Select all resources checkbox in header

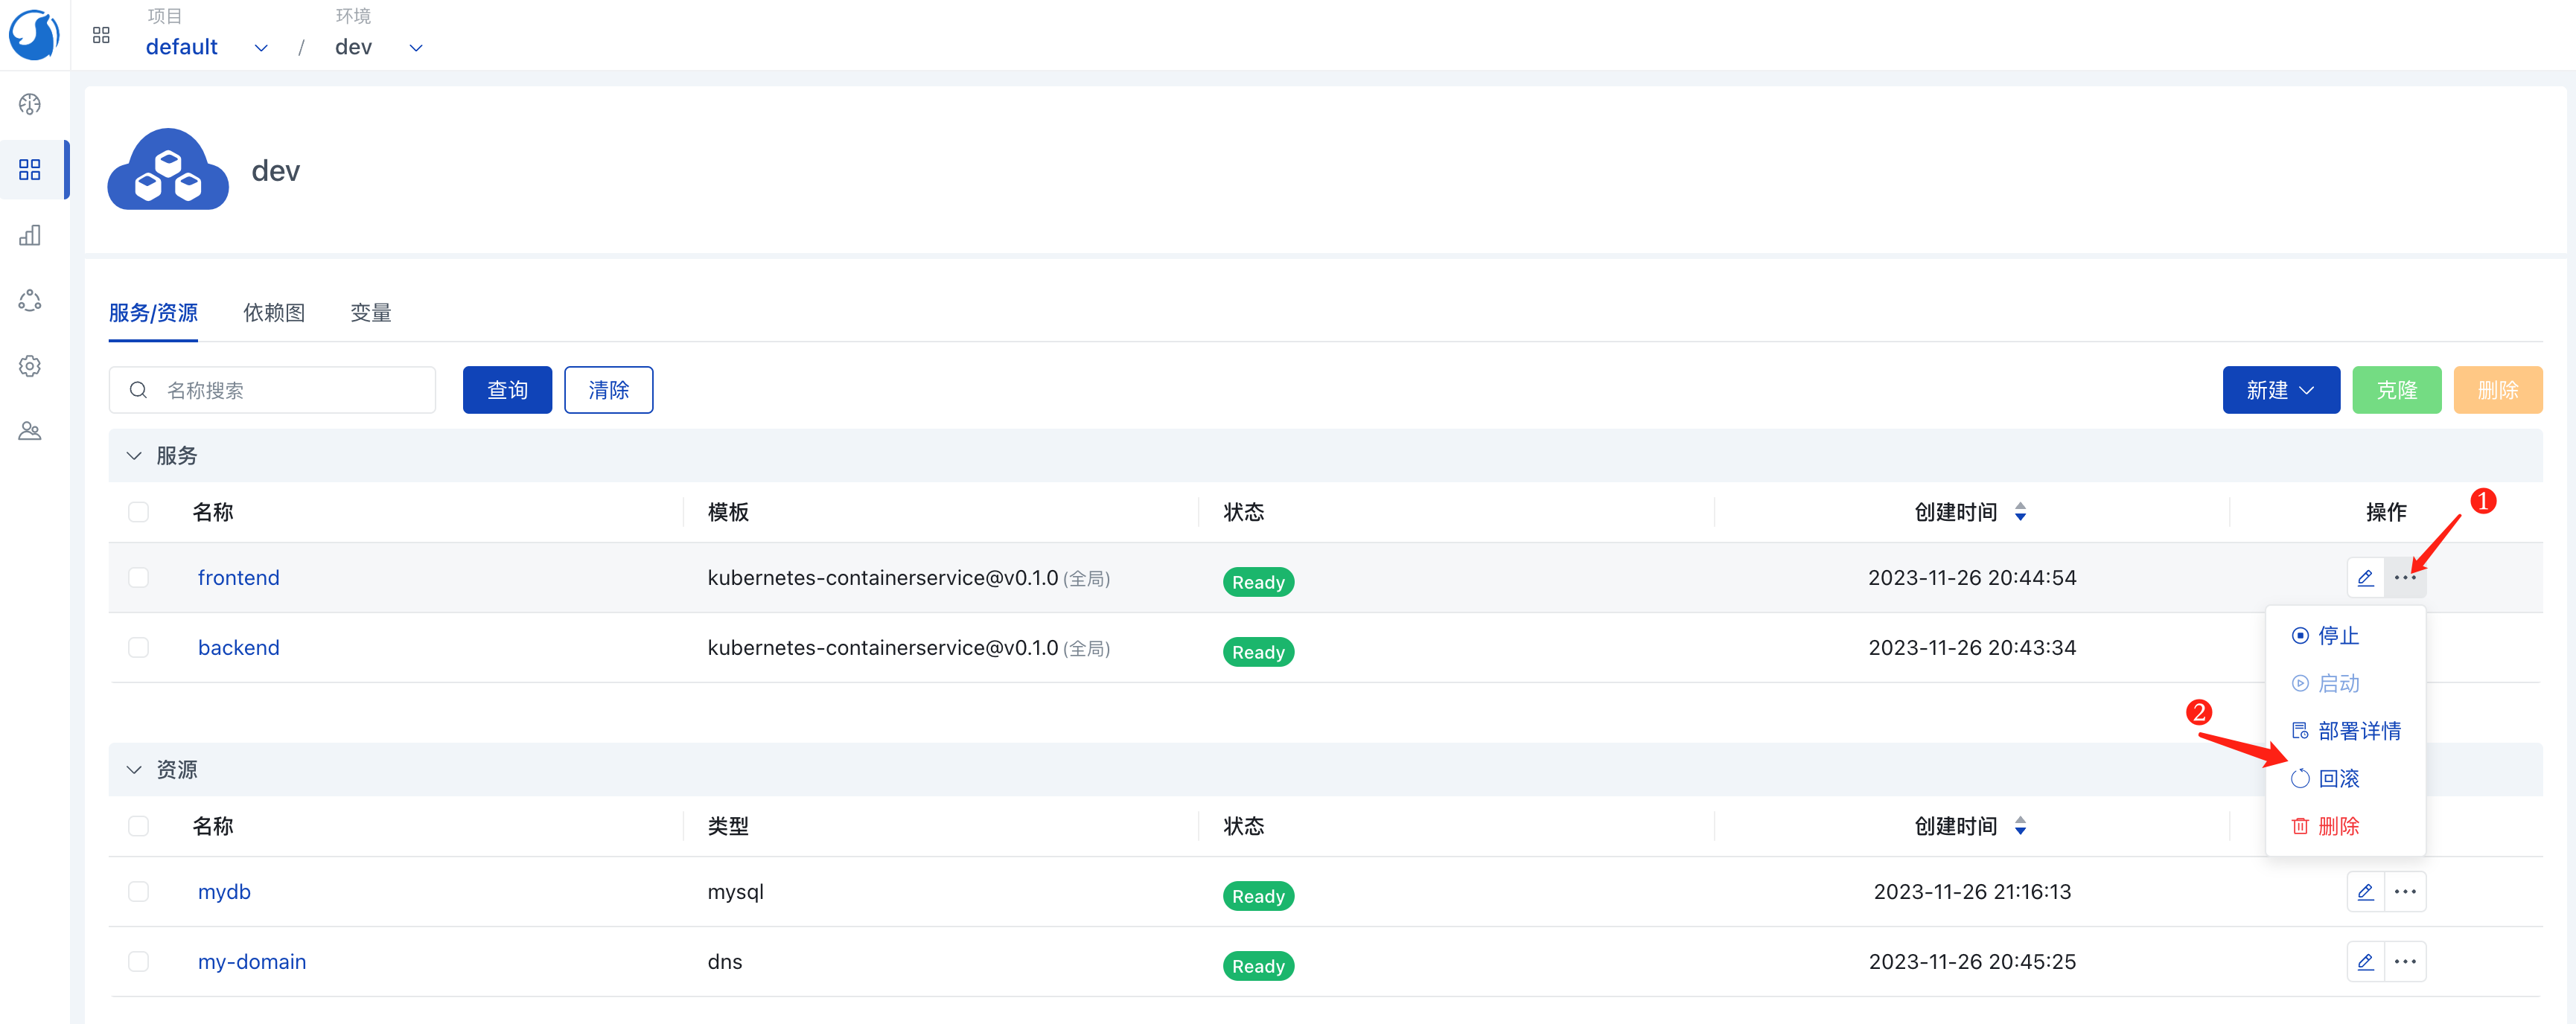[138, 826]
